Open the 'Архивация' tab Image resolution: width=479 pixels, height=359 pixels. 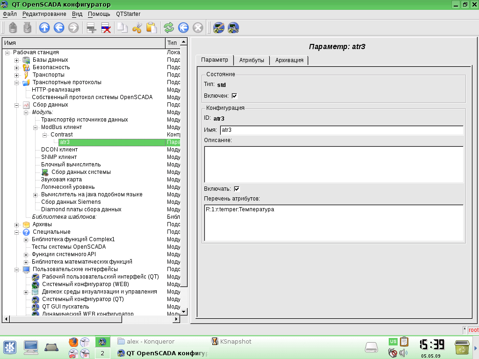[x=289, y=60]
